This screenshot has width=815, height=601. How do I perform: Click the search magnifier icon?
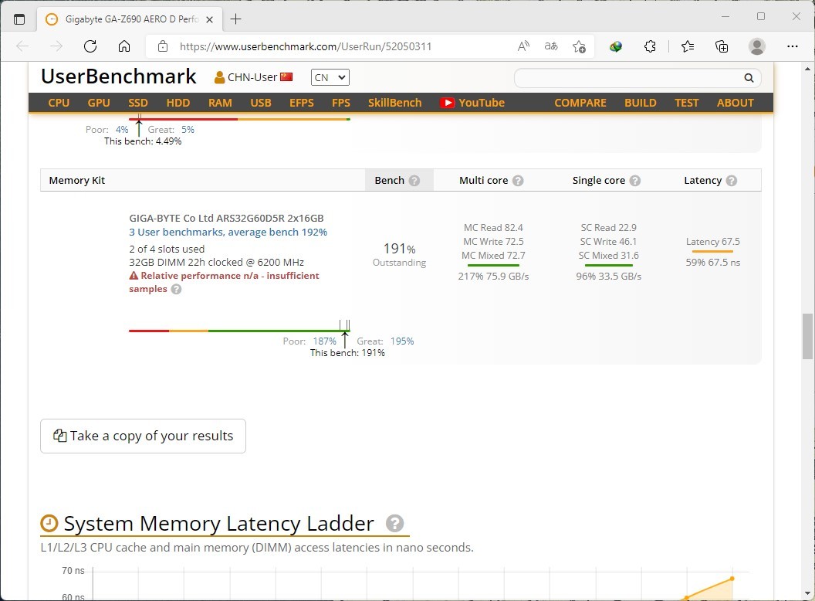pyautogui.click(x=749, y=77)
